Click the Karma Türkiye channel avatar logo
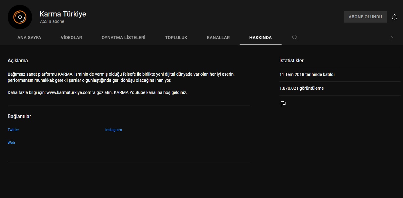The width and height of the screenshot is (403, 198). pyautogui.click(x=20, y=17)
